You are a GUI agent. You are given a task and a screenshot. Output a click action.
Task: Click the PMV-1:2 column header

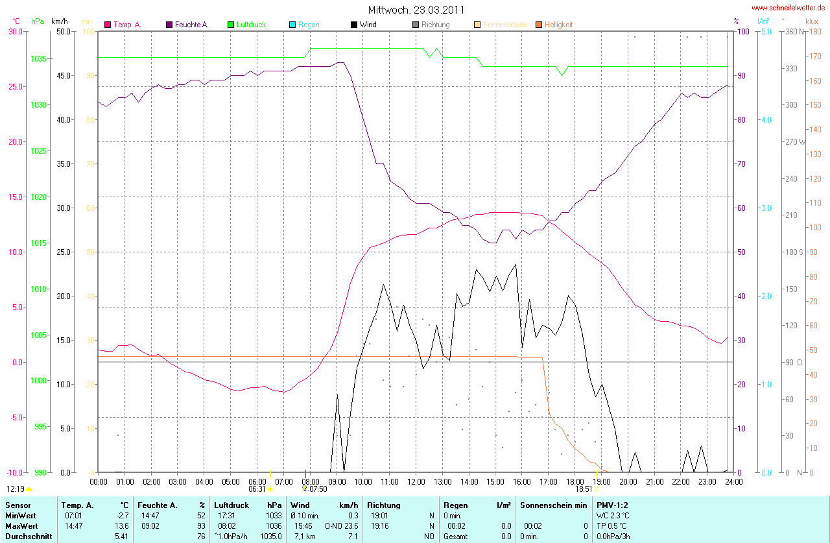pos(612,505)
